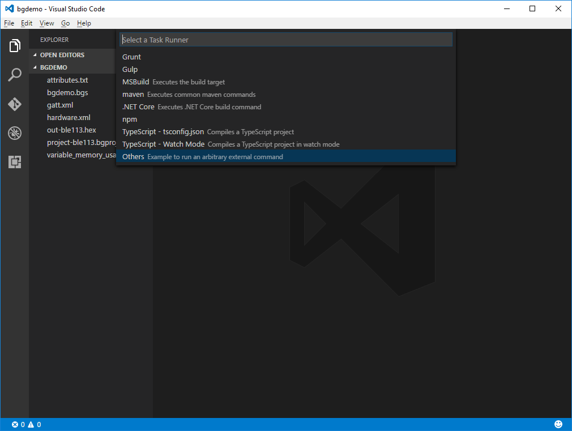This screenshot has height=431, width=572.
Task: Focus the Select a Task Runner input
Action: (x=286, y=40)
